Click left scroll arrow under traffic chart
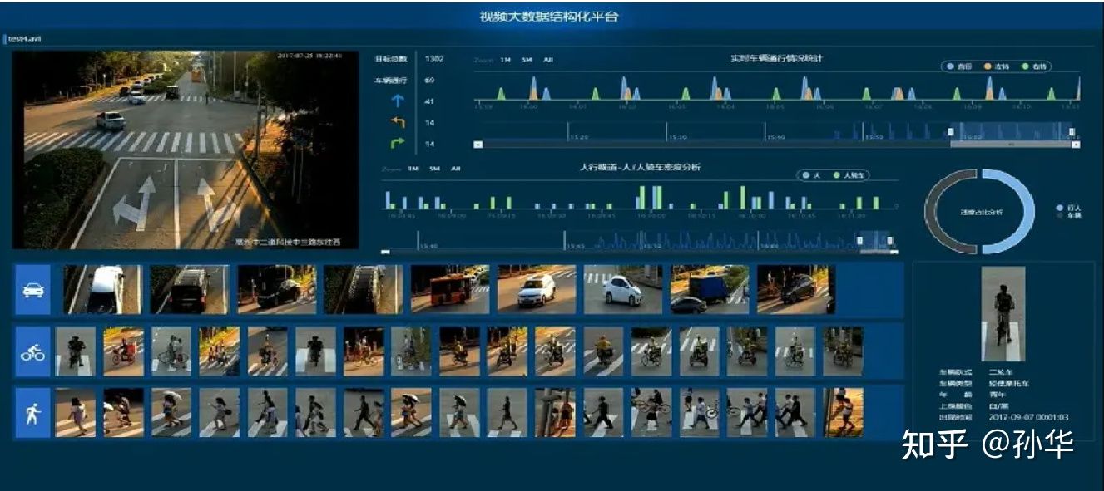The image size is (1104, 491). pyautogui.click(x=478, y=144)
